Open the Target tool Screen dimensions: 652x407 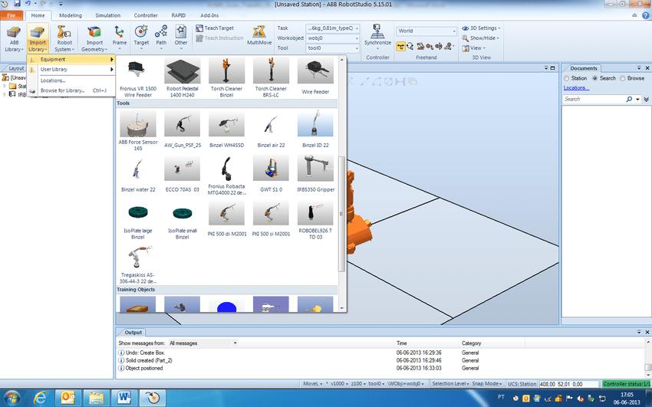tap(141, 37)
